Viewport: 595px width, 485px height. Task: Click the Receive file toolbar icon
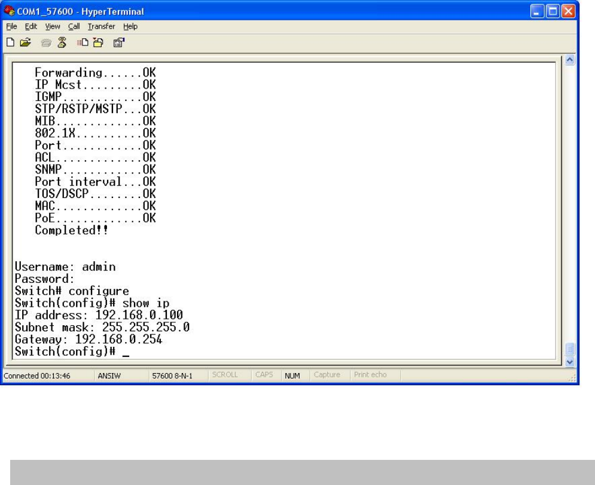98,42
